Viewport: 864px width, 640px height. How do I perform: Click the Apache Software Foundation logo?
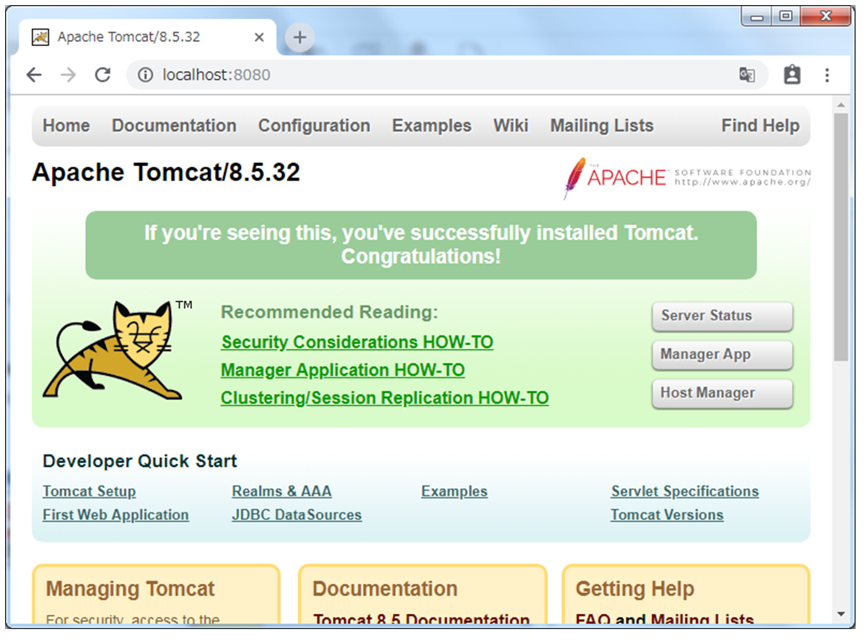point(687,177)
